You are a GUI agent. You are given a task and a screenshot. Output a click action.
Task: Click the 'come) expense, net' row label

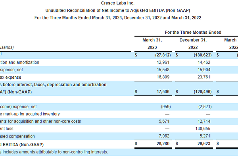click(18, 107)
